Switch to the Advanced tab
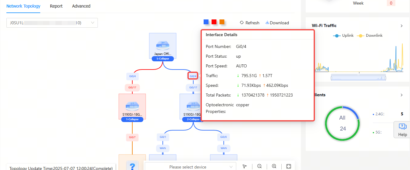Screen dimensions: 410x170 [81, 6]
